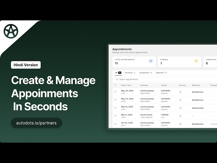The width and height of the screenshot is (217, 163).
Task: Click the Mechanic column header
Action: (196, 85)
